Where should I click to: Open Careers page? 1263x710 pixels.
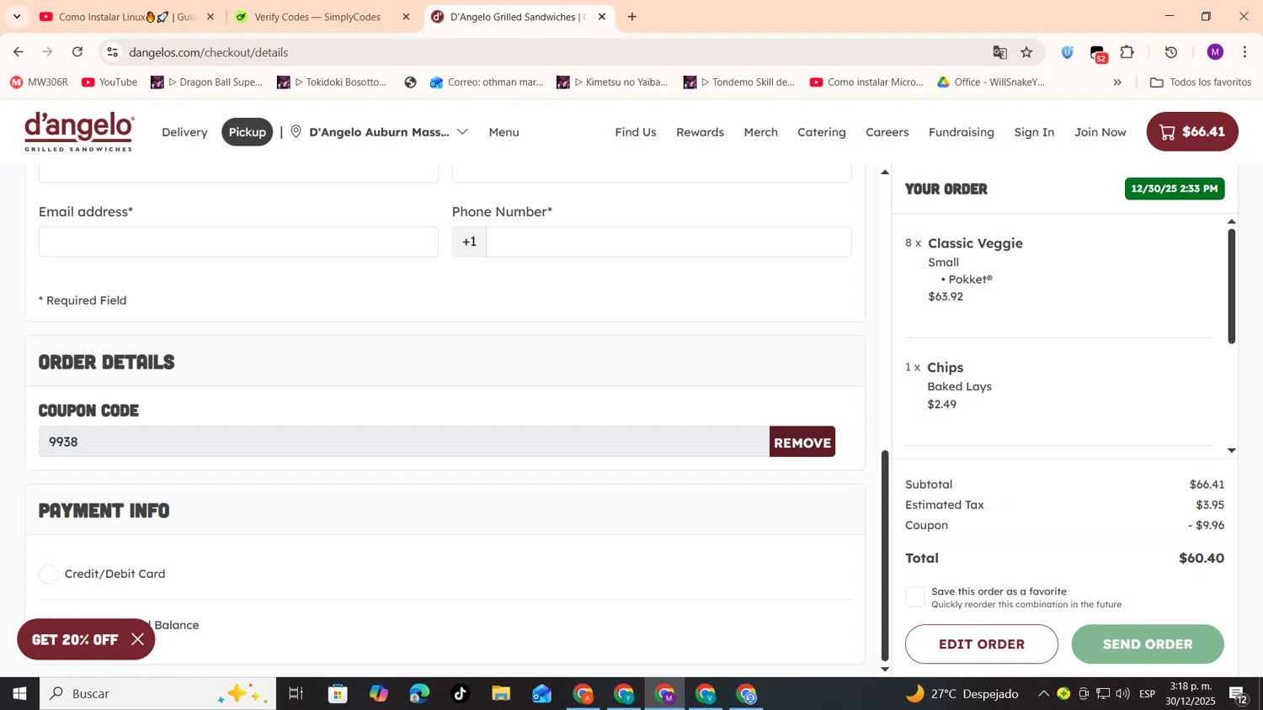coord(887,132)
